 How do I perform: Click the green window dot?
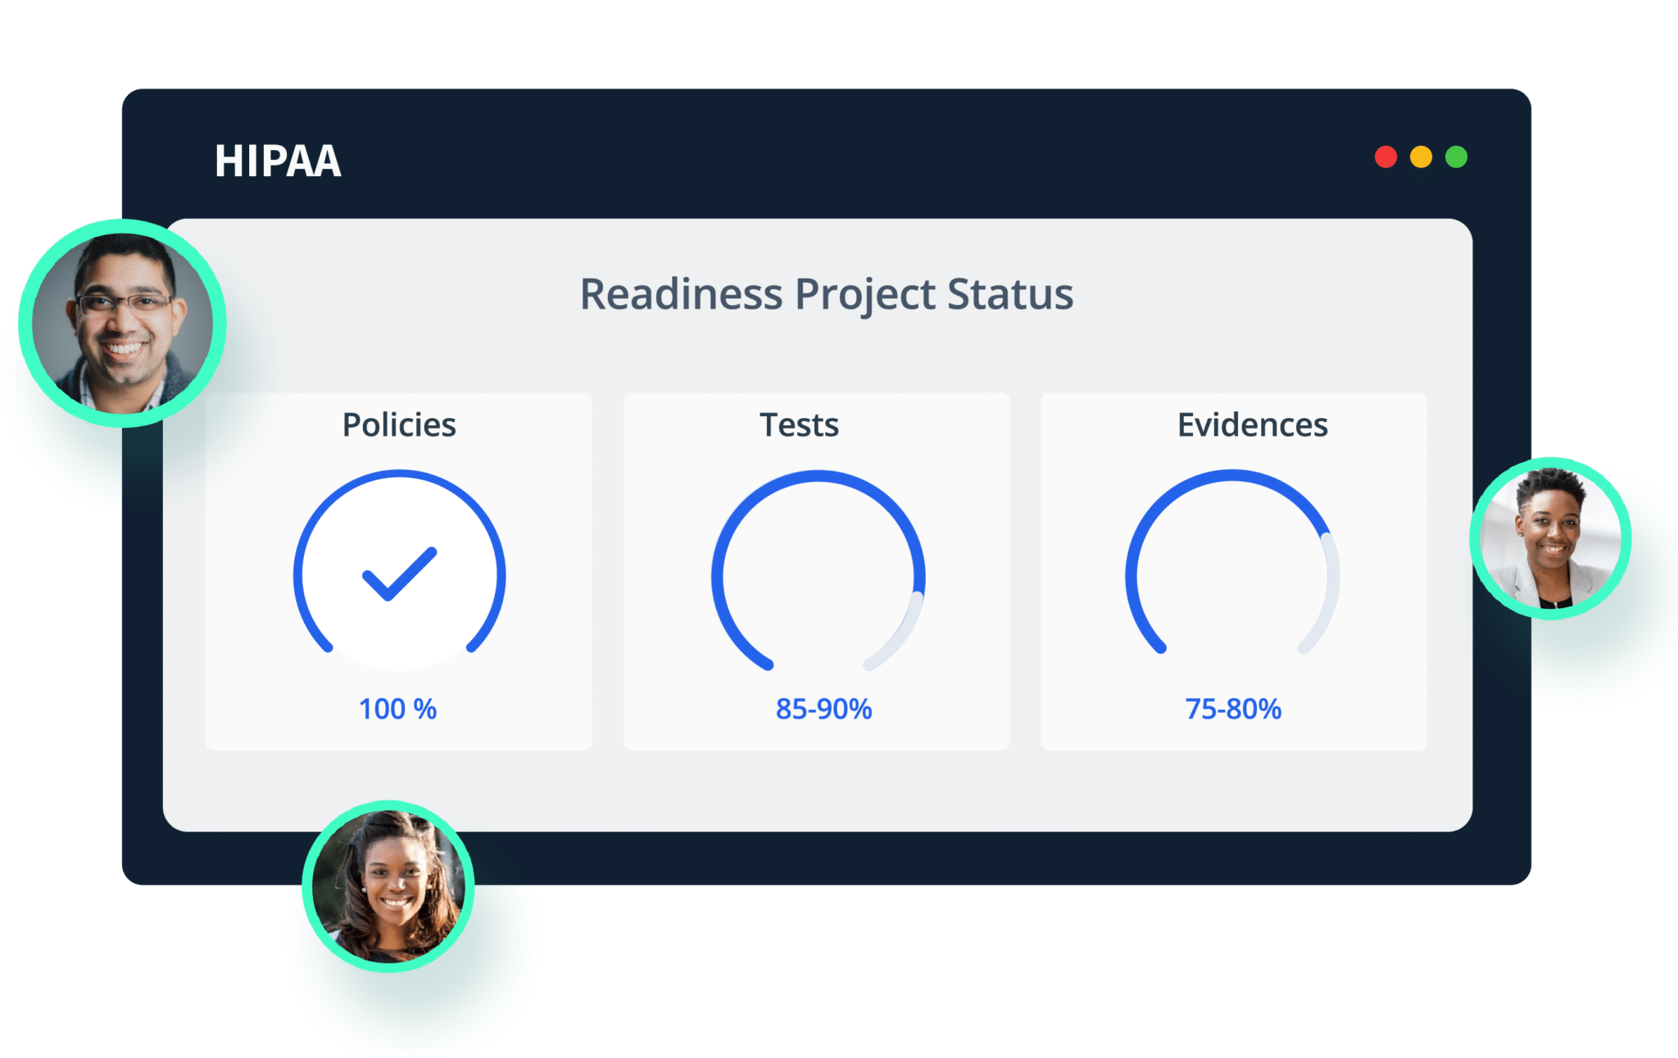(1456, 157)
